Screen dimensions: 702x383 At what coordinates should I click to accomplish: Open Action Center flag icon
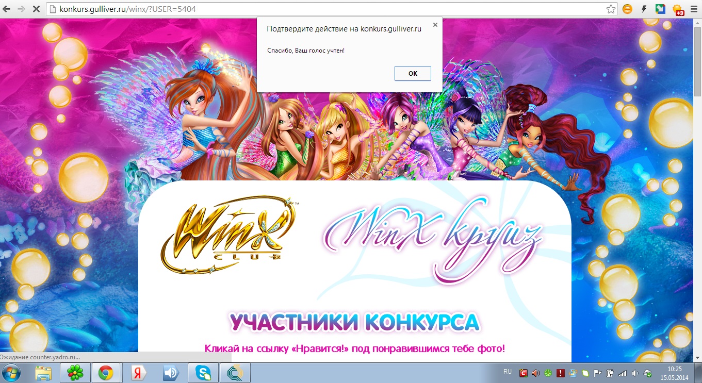tap(597, 373)
